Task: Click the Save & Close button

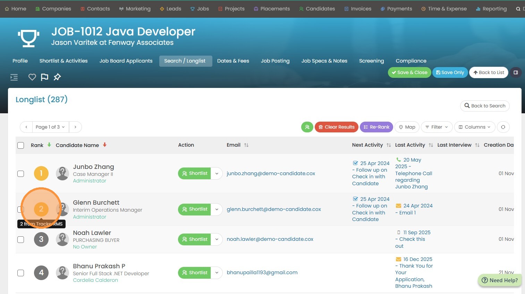Action: coord(409,73)
